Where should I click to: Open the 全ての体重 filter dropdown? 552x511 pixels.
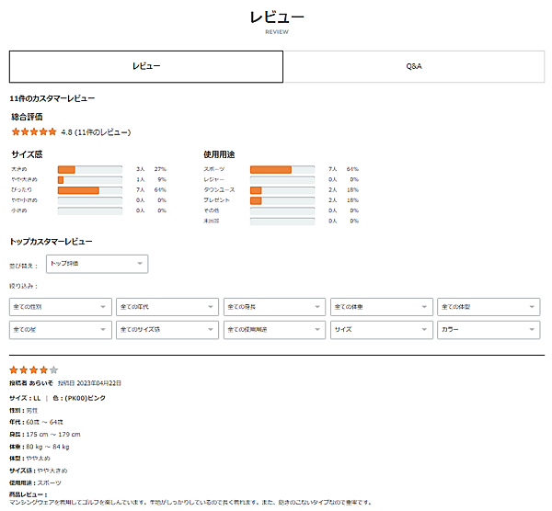pyautogui.click(x=381, y=306)
